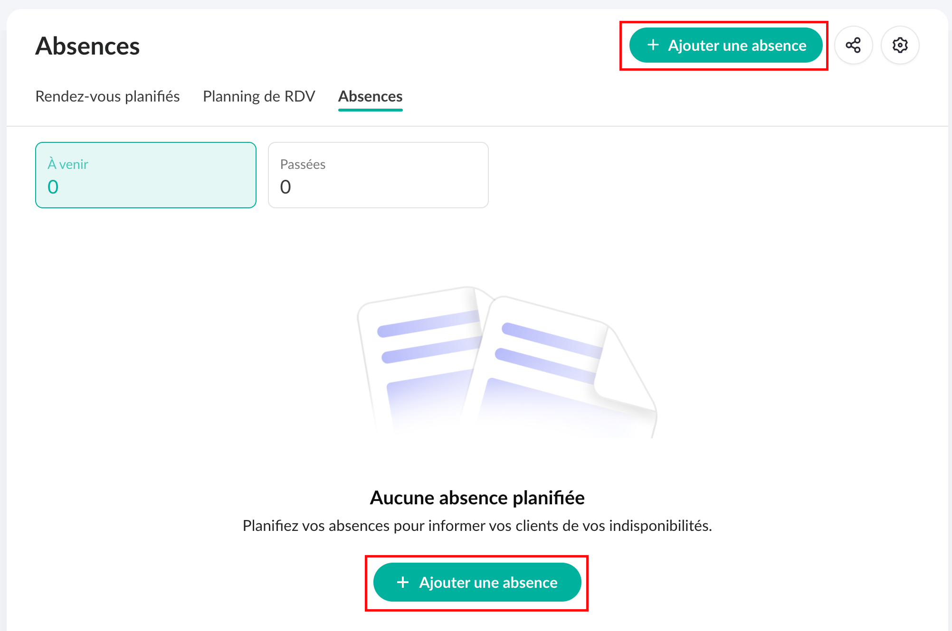Image resolution: width=952 pixels, height=631 pixels.
Task: Click the "Planifiez vos absences" description text
Action: tap(477, 526)
